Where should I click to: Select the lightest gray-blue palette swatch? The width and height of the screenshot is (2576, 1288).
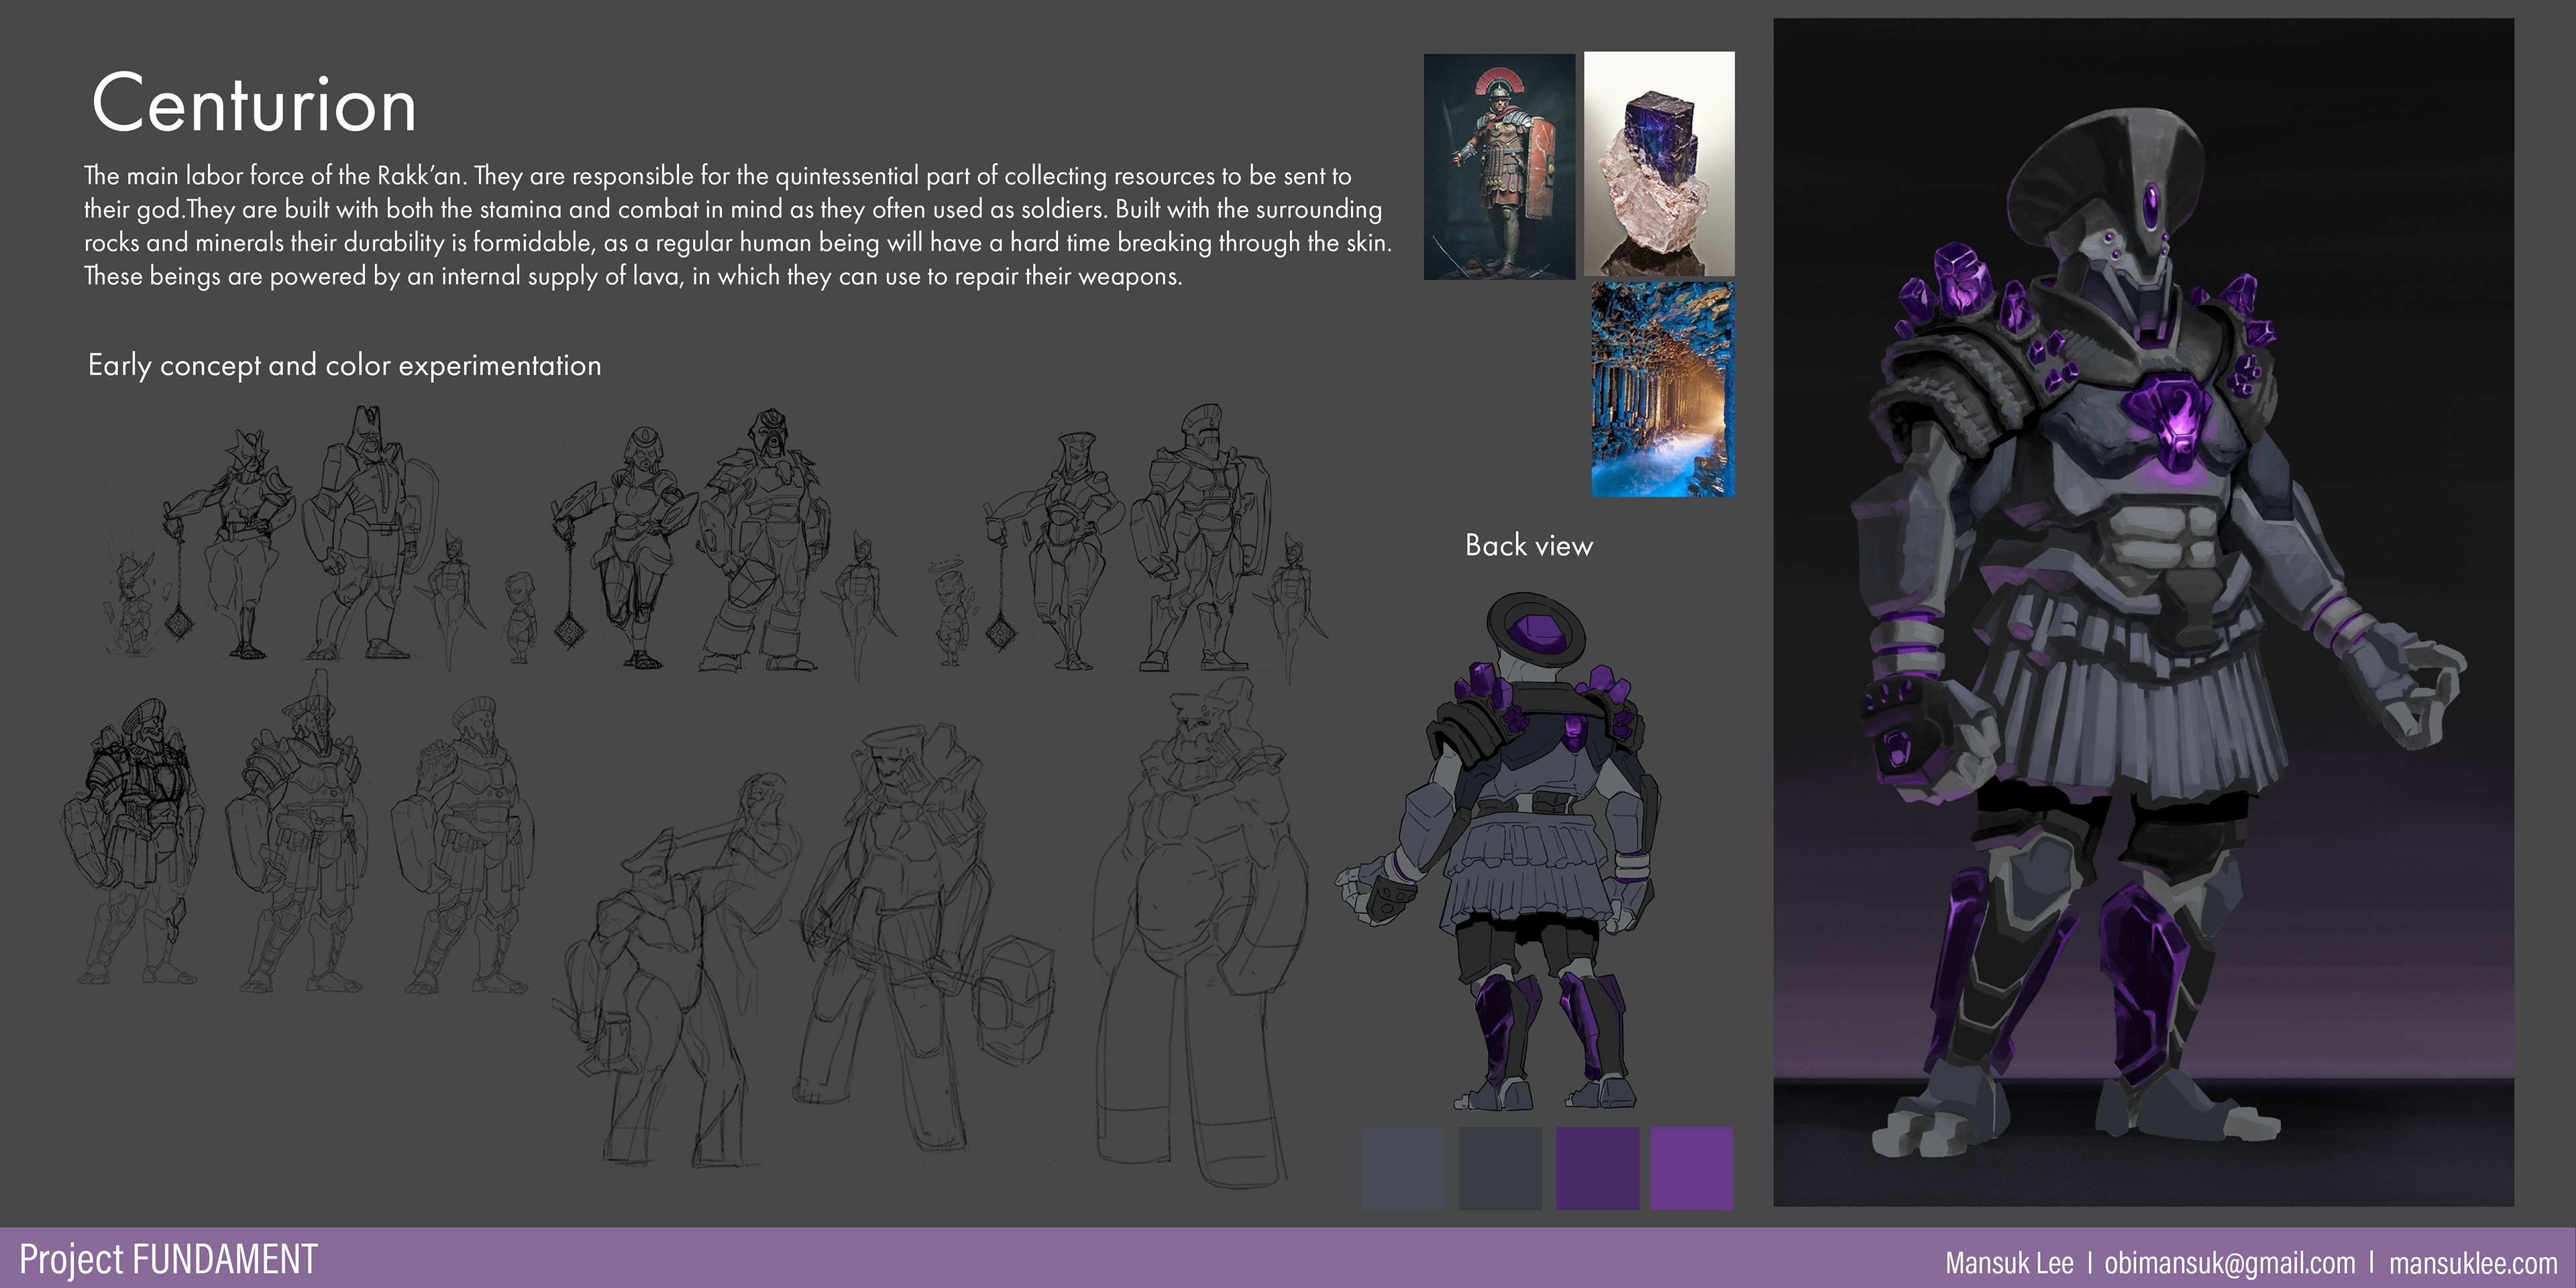pyautogui.click(x=1402, y=1168)
